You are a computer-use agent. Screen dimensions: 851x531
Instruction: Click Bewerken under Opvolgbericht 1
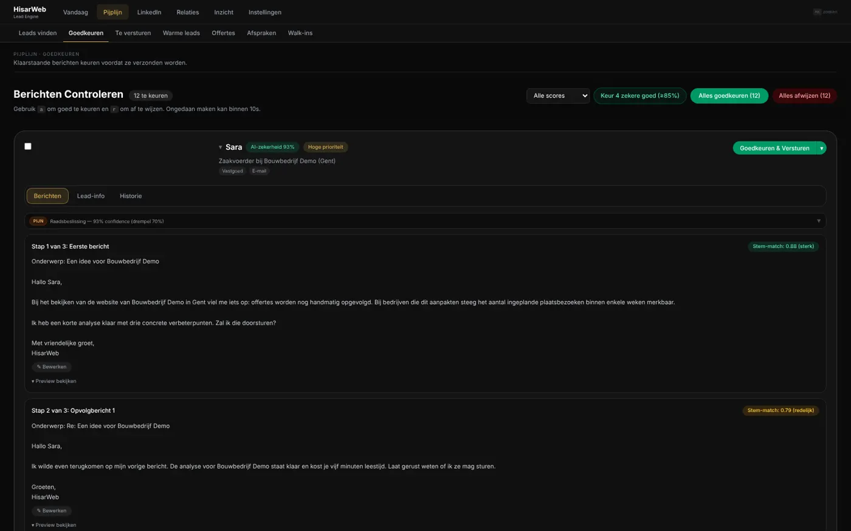pos(52,511)
